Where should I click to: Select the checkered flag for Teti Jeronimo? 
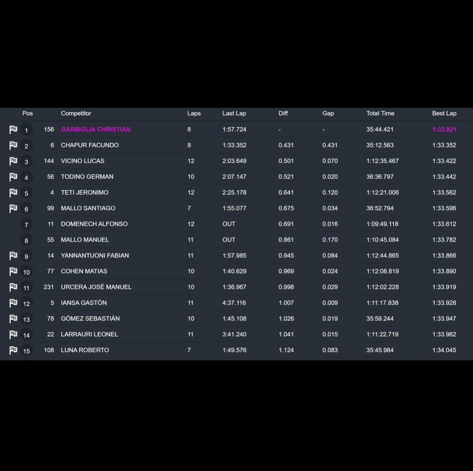(13, 192)
